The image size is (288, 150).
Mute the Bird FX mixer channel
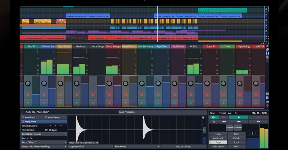click(x=27, y=95)
